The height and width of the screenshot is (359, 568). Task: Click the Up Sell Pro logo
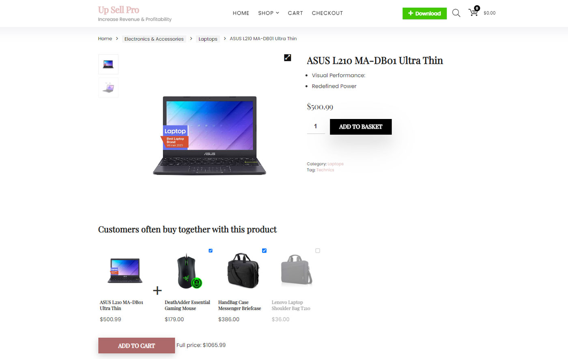coord(118,10)
